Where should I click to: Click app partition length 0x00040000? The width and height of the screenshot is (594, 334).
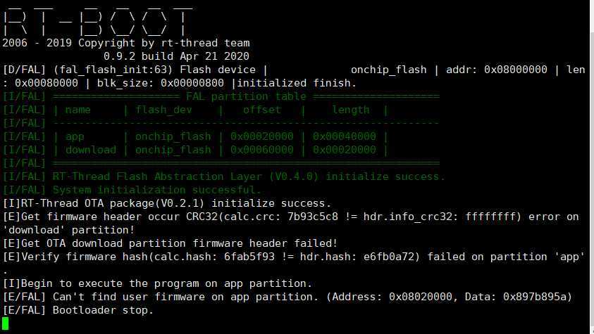tap(344, 136)
